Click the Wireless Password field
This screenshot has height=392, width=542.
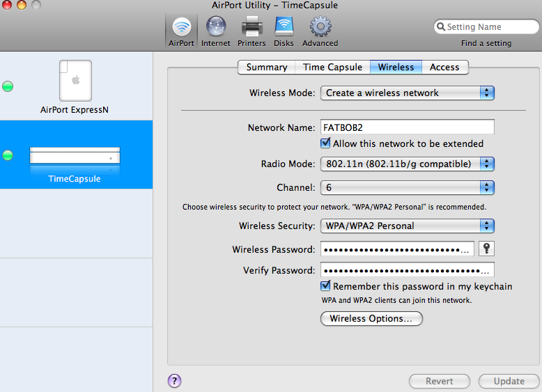[397, 249]
